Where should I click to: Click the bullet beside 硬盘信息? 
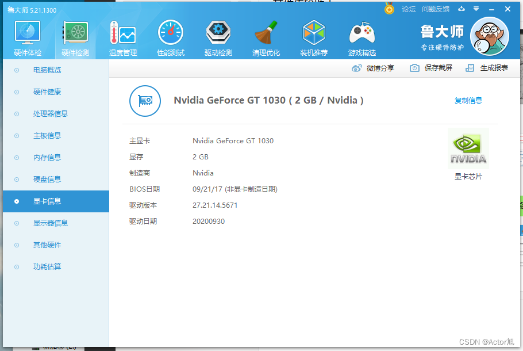pos(17,180)
